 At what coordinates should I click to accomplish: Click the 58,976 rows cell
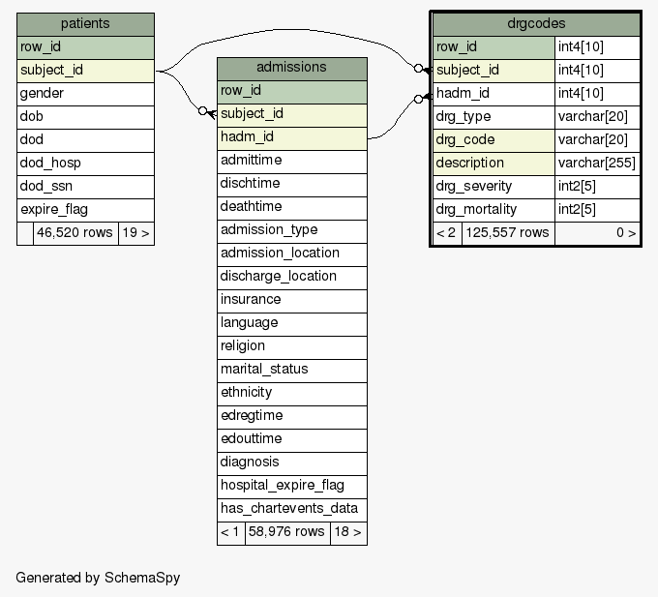pos(287,532)
